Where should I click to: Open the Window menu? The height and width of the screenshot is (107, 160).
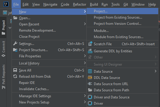tap(138, 4)
